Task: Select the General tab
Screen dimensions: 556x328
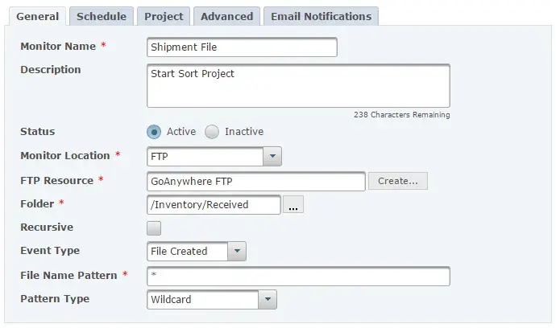Action: point(37,16)
